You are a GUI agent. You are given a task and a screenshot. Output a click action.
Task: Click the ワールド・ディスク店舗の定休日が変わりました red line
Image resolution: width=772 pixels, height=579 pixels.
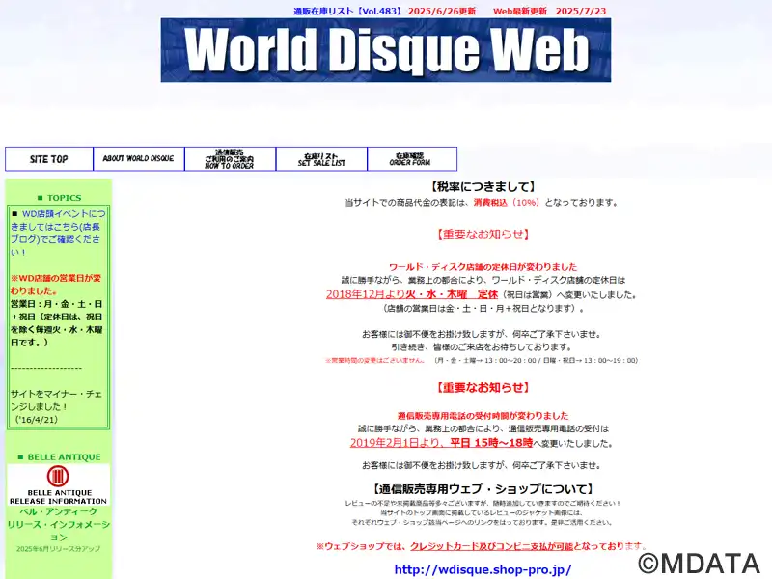(482, 267)
